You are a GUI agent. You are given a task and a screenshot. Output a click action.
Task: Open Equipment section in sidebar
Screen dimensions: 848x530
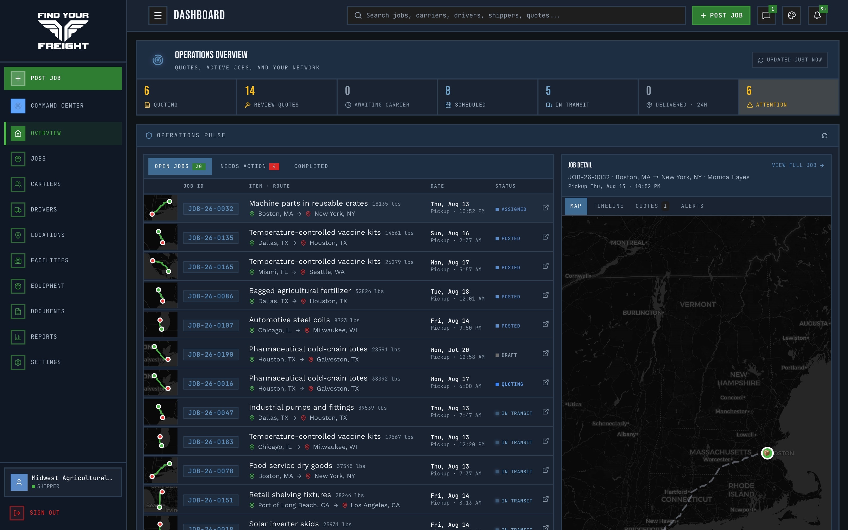63,286
